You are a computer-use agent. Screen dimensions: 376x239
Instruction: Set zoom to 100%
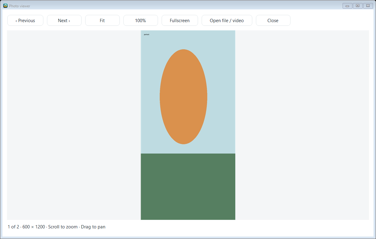[x=141, y=21]
